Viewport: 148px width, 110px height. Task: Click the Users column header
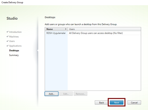click(x=104, y=29)
